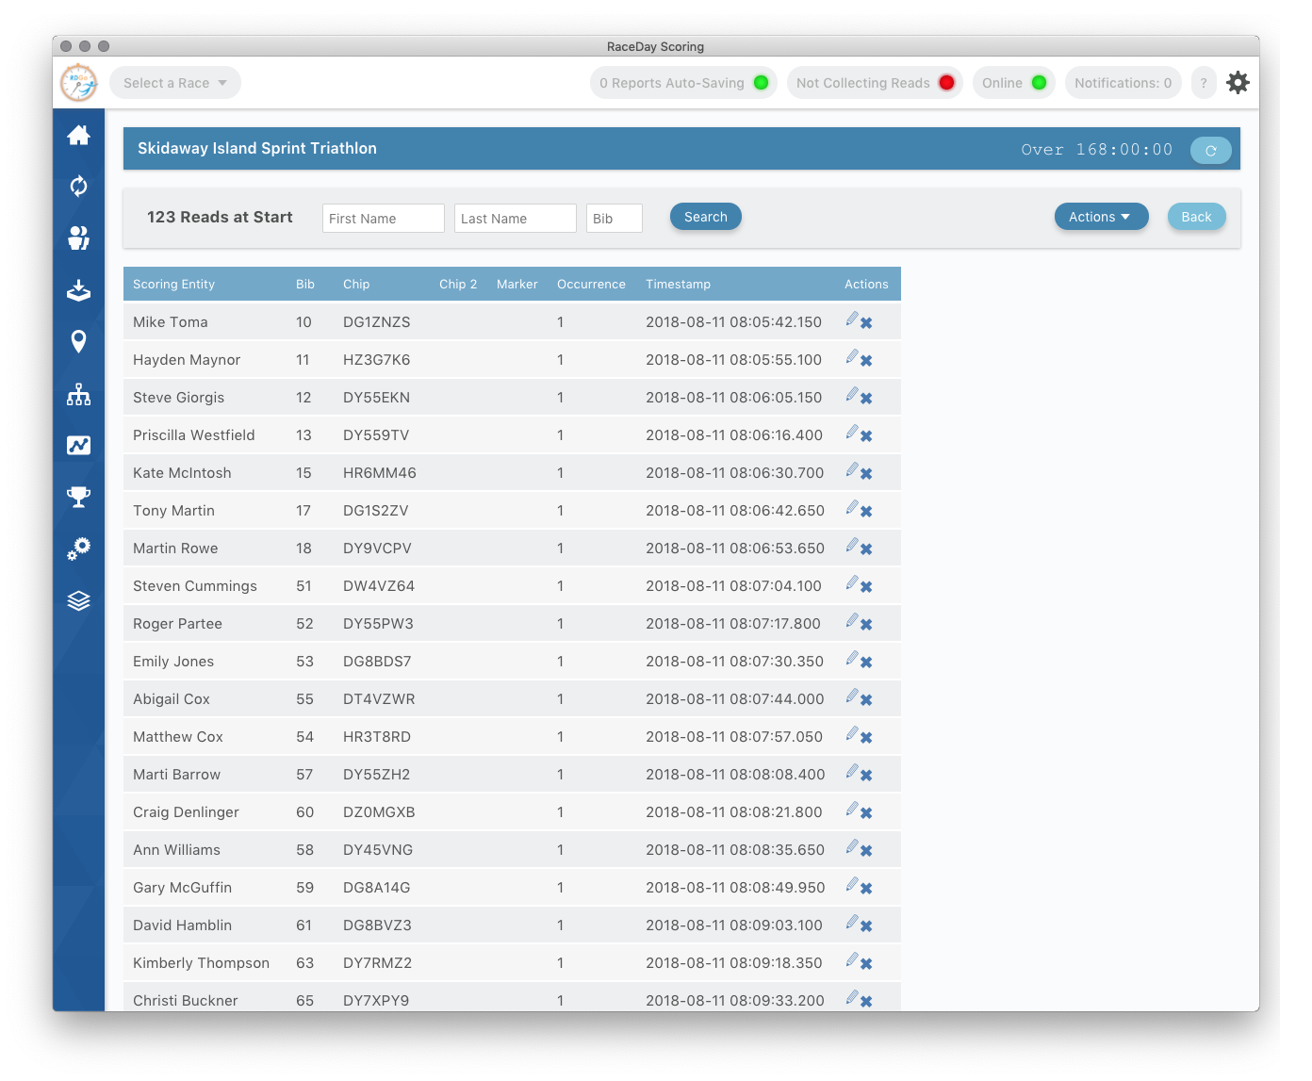Focus the Last Name search field
This screenshot has width=1312, height=1081.
516,218
